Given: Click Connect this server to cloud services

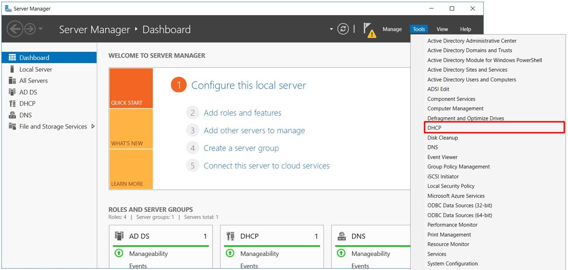Looking at the screenshot, I should tap(267, 166).
